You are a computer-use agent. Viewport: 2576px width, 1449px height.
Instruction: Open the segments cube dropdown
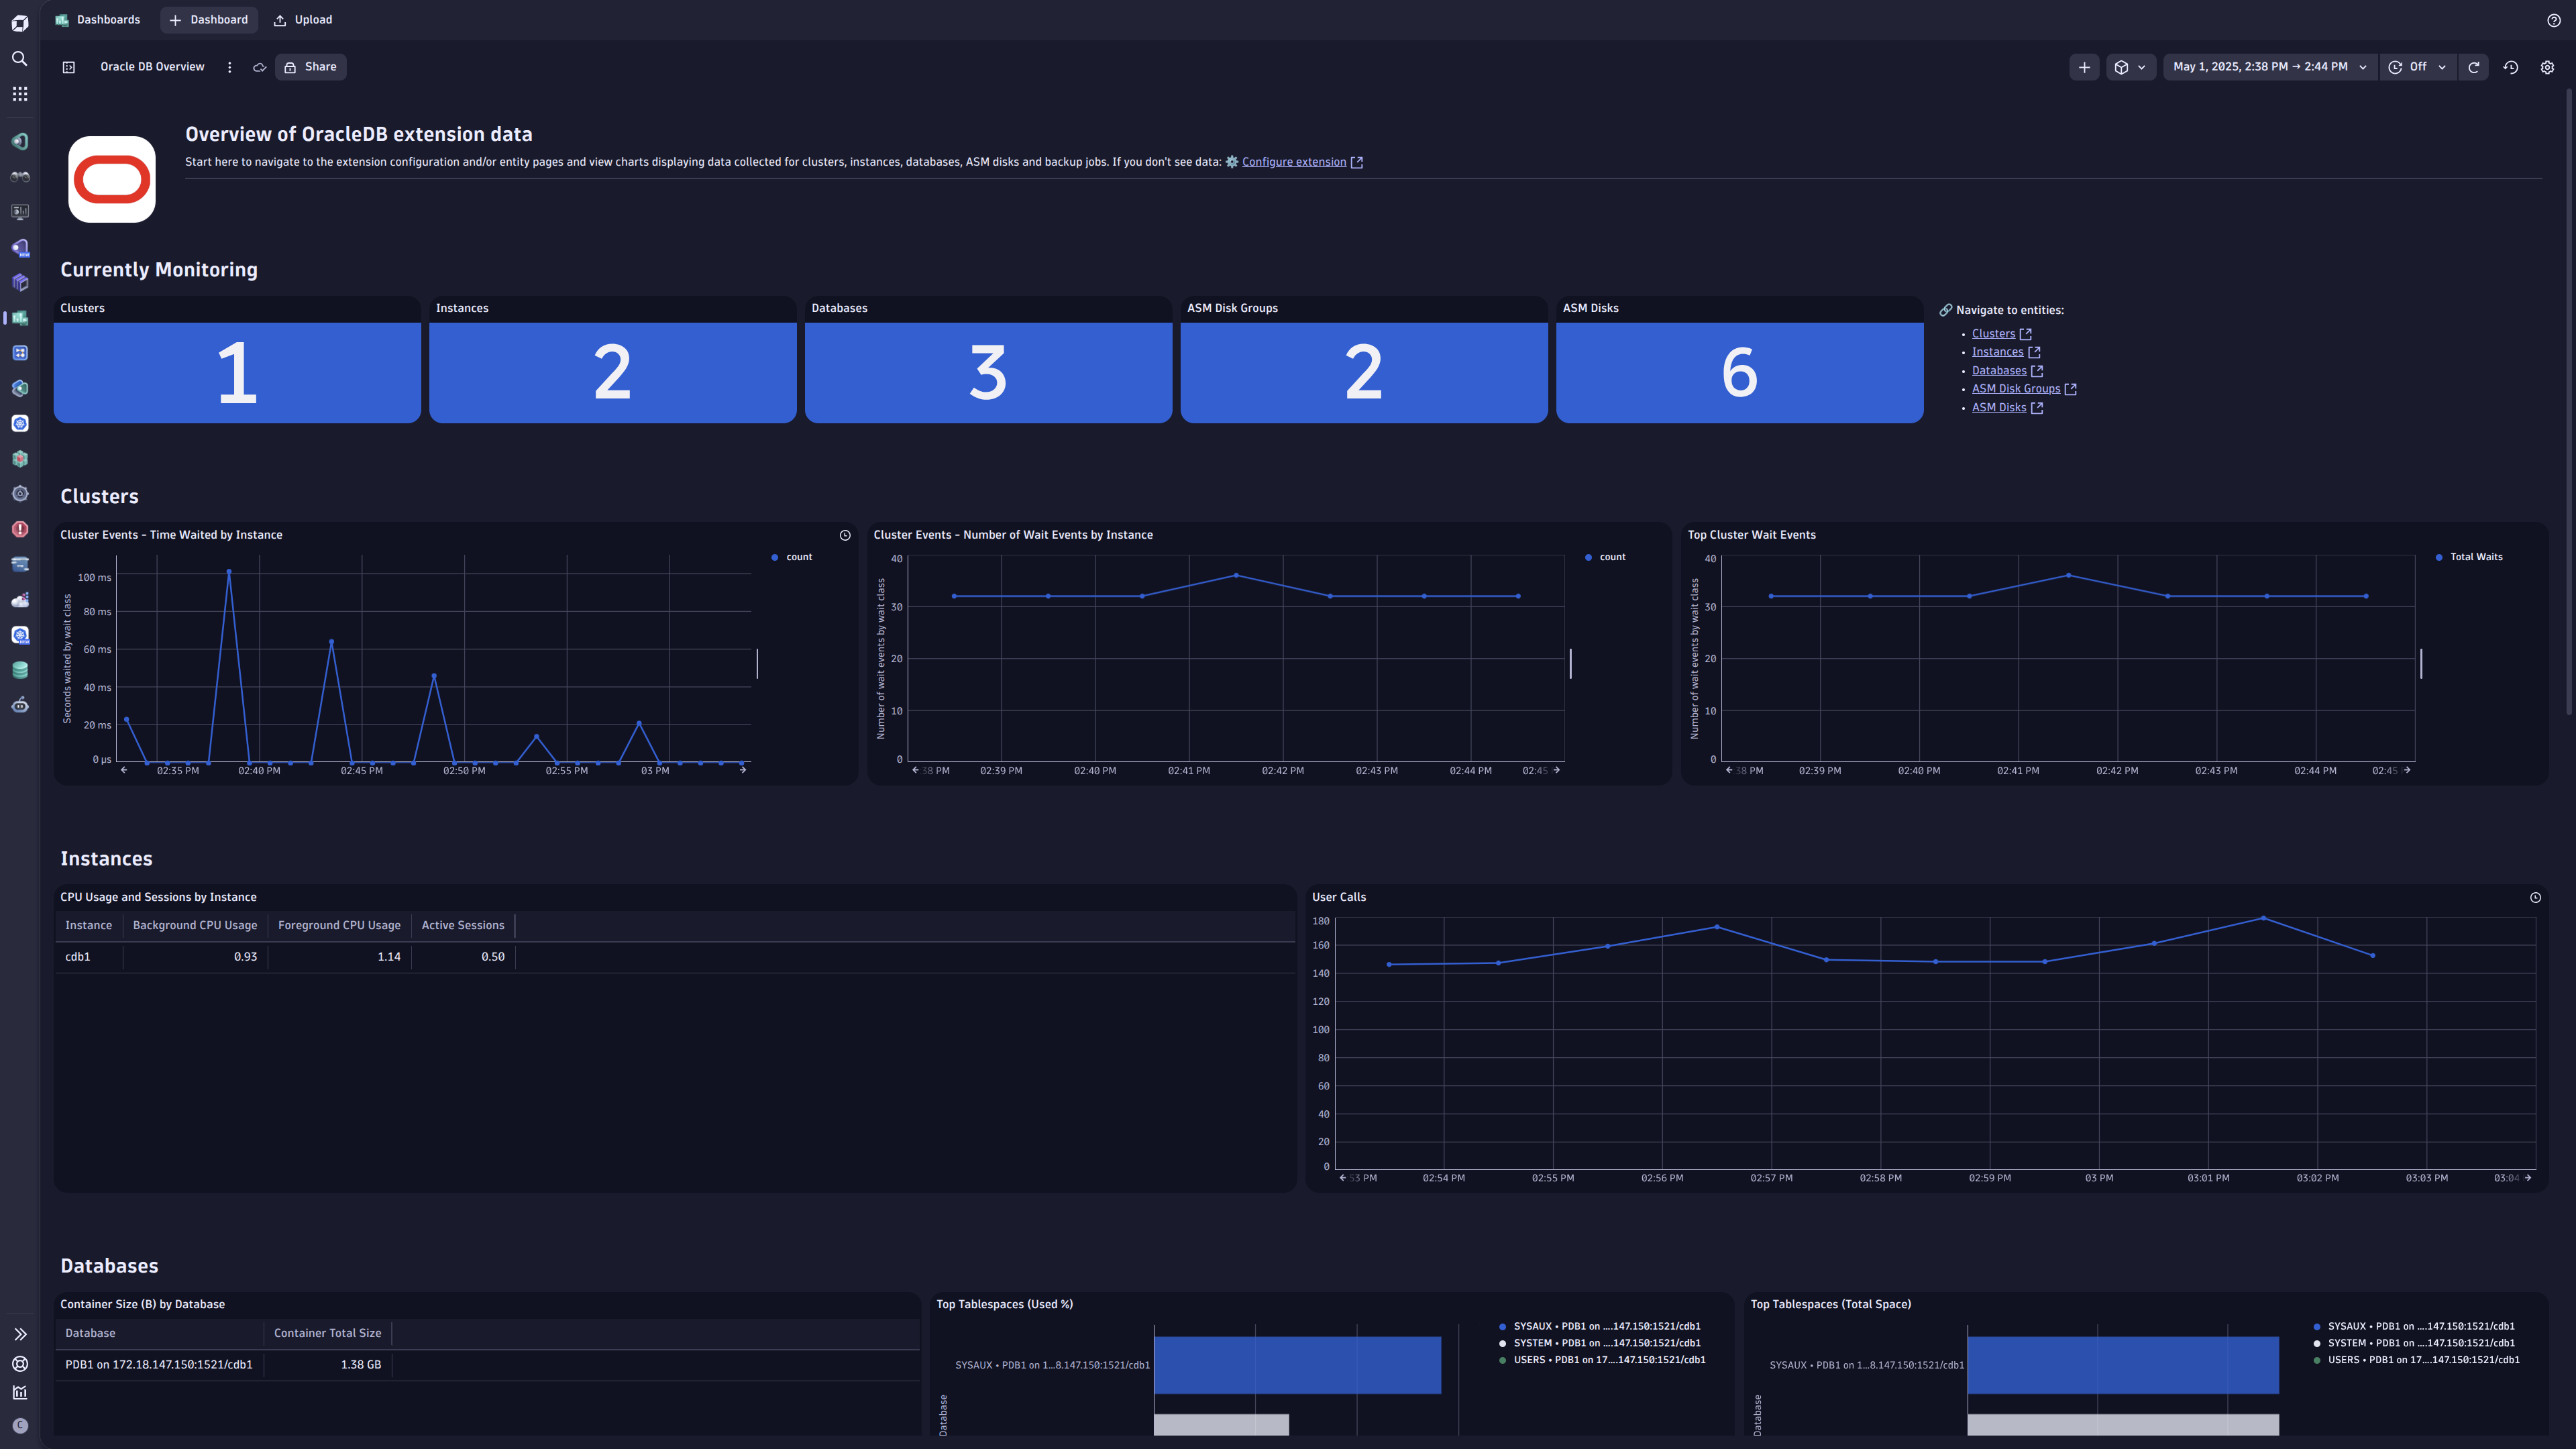2130,67
